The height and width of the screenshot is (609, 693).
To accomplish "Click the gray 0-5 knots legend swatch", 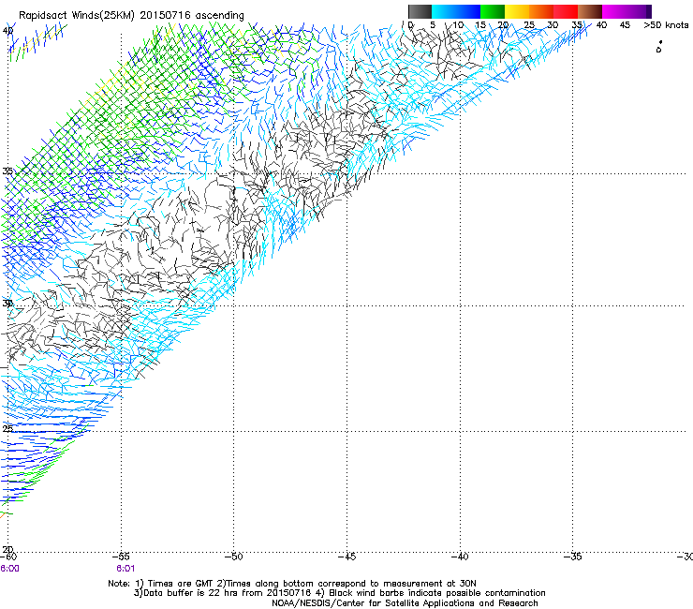I will coord(420,11).
